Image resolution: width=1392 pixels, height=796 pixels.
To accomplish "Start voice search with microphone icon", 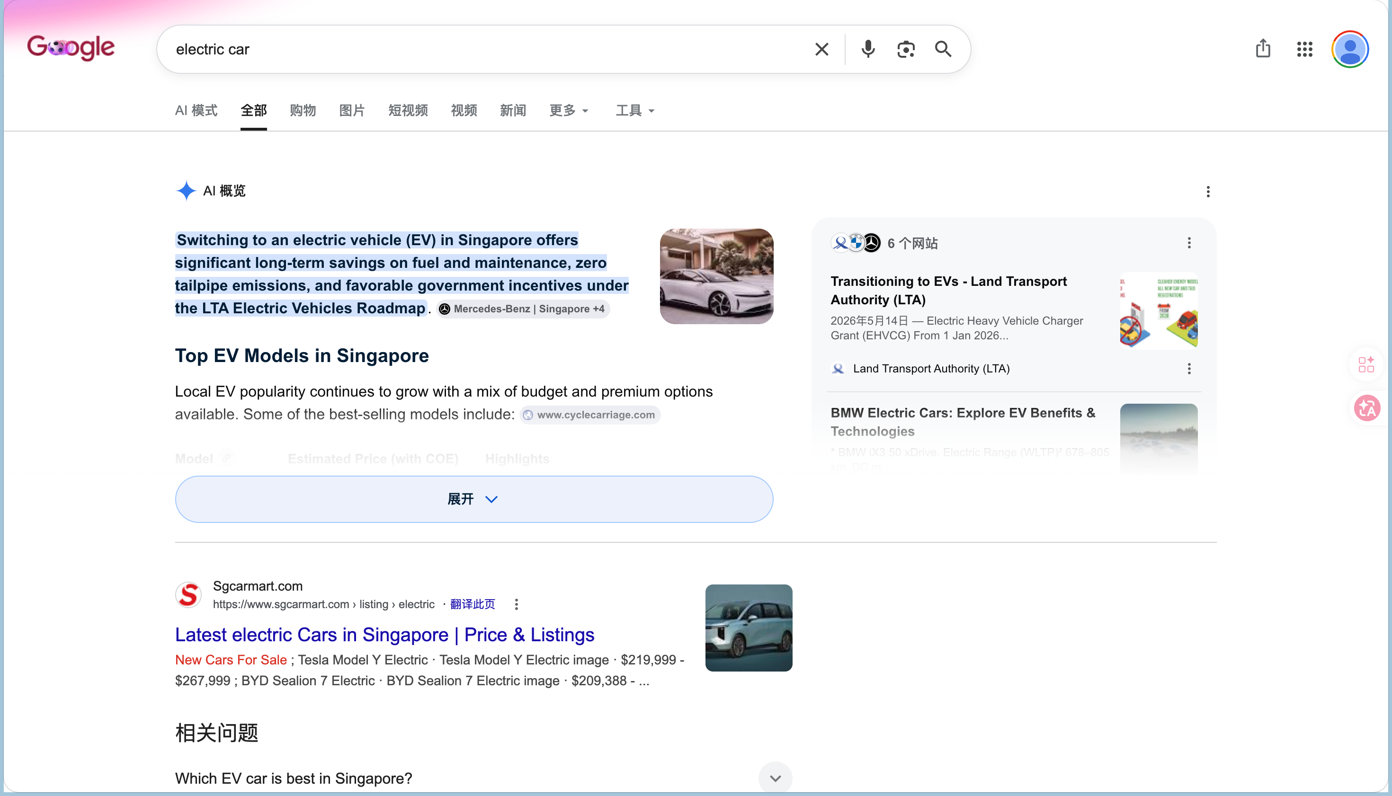I will (x=868, y=49).
